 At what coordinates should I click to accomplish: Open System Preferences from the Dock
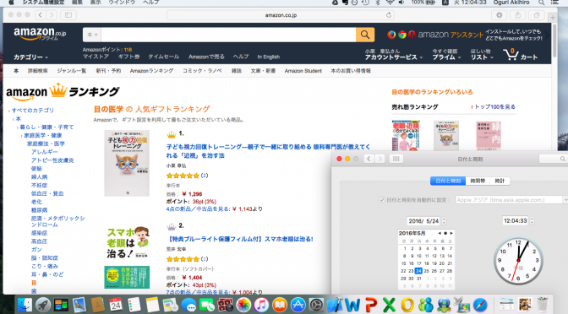(316, 305)
